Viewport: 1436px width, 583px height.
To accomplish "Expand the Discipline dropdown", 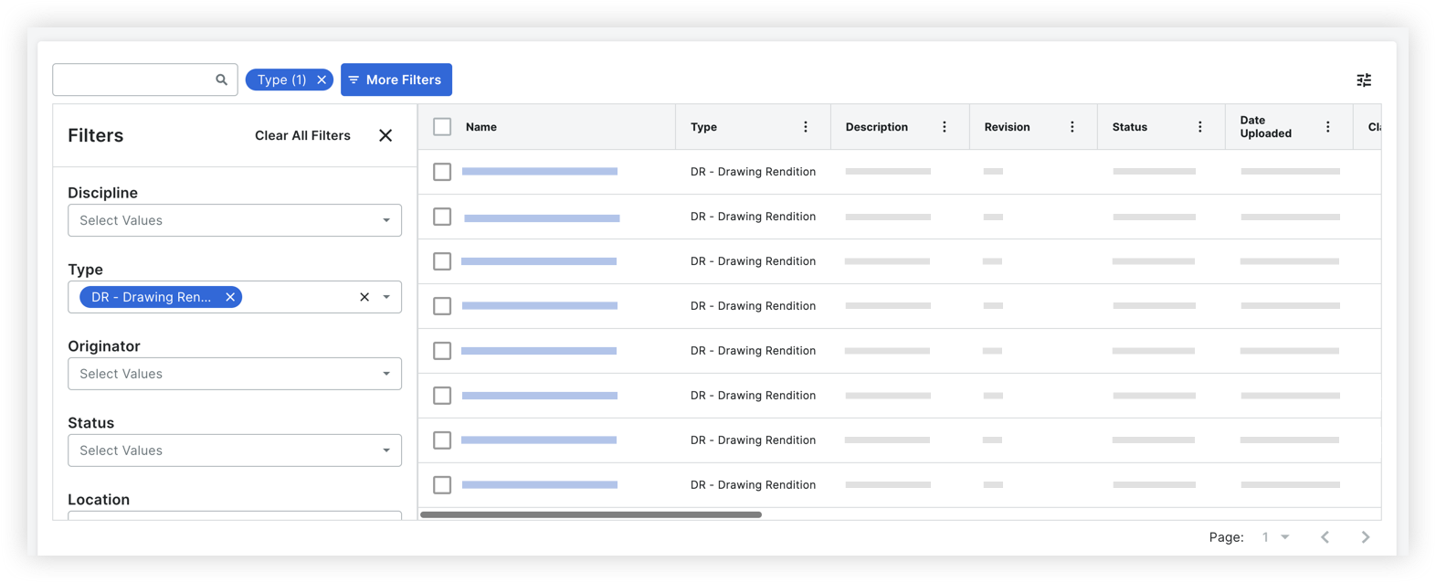I will (x=386, y=220).
